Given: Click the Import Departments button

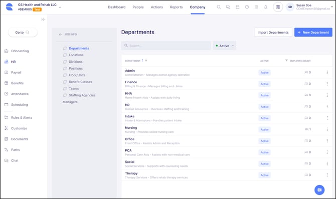Looking at the screenshot, I should tap(273, 32).
